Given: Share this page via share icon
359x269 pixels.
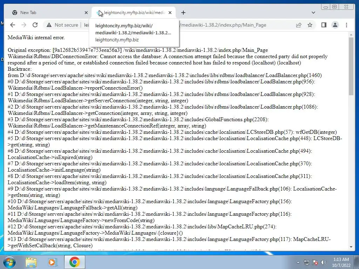Looking at the screenshot, I should tap(299, 25).
